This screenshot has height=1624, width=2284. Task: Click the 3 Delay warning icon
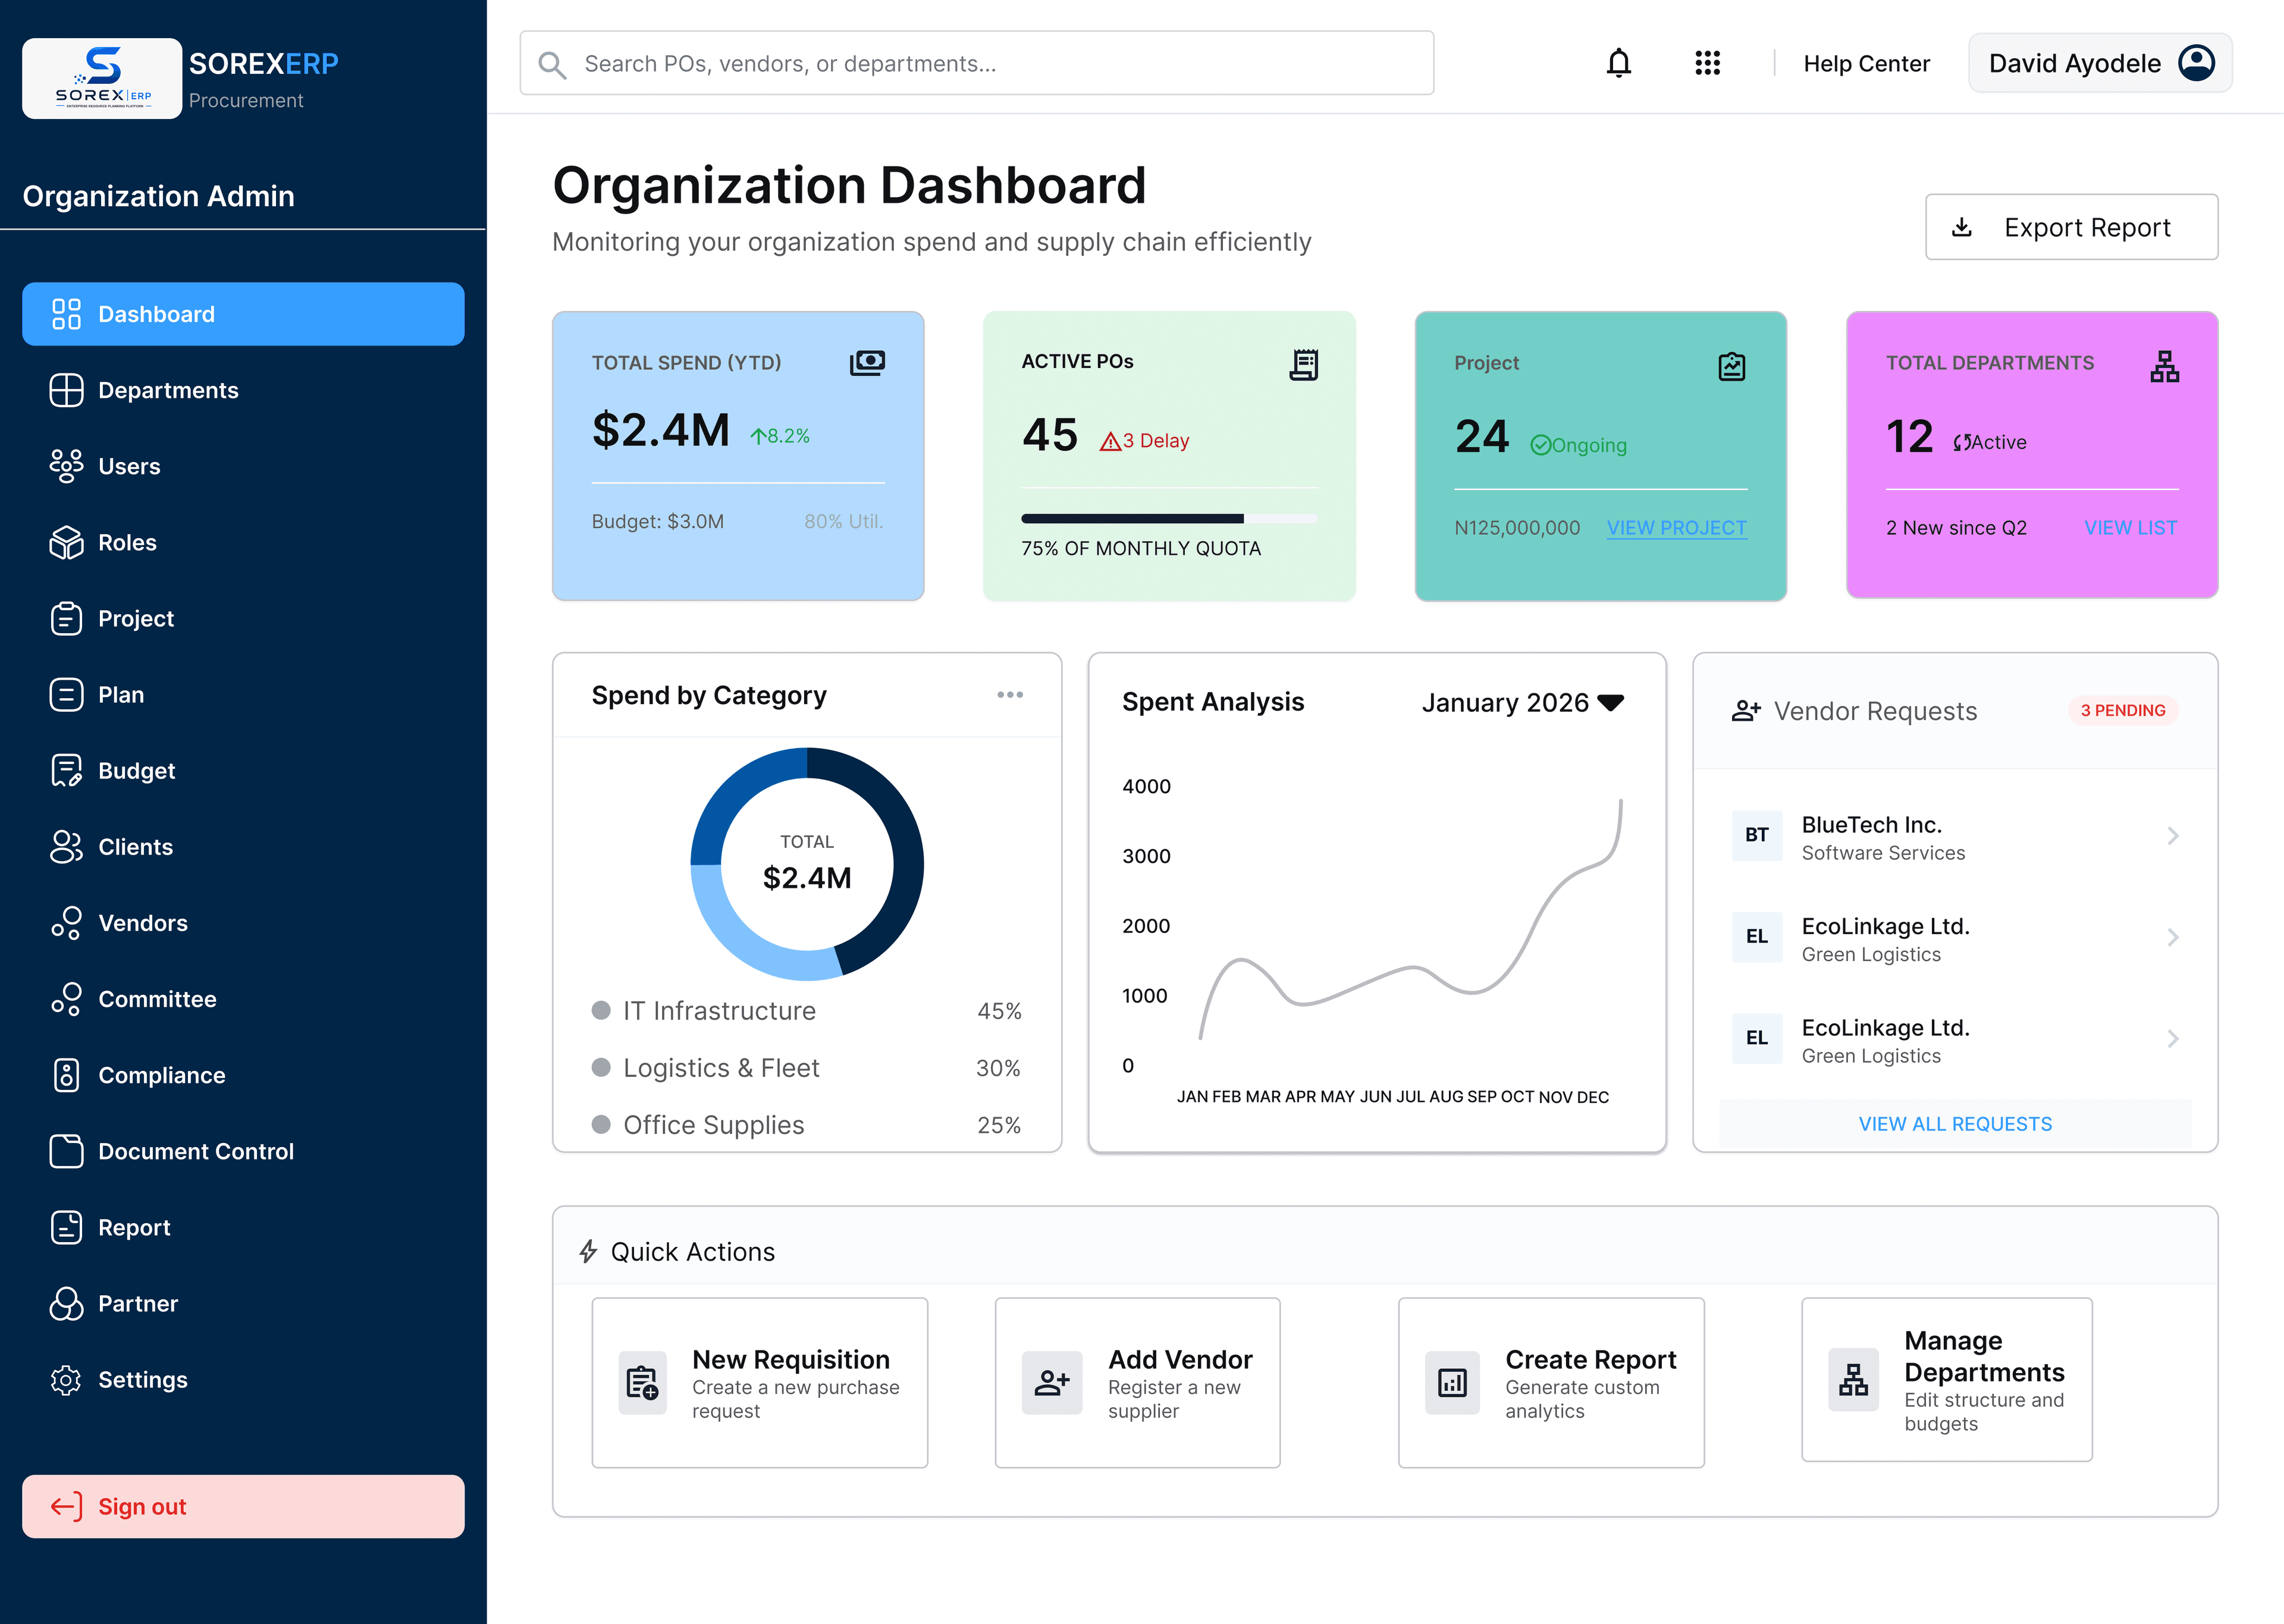[x=1110, y=441]
